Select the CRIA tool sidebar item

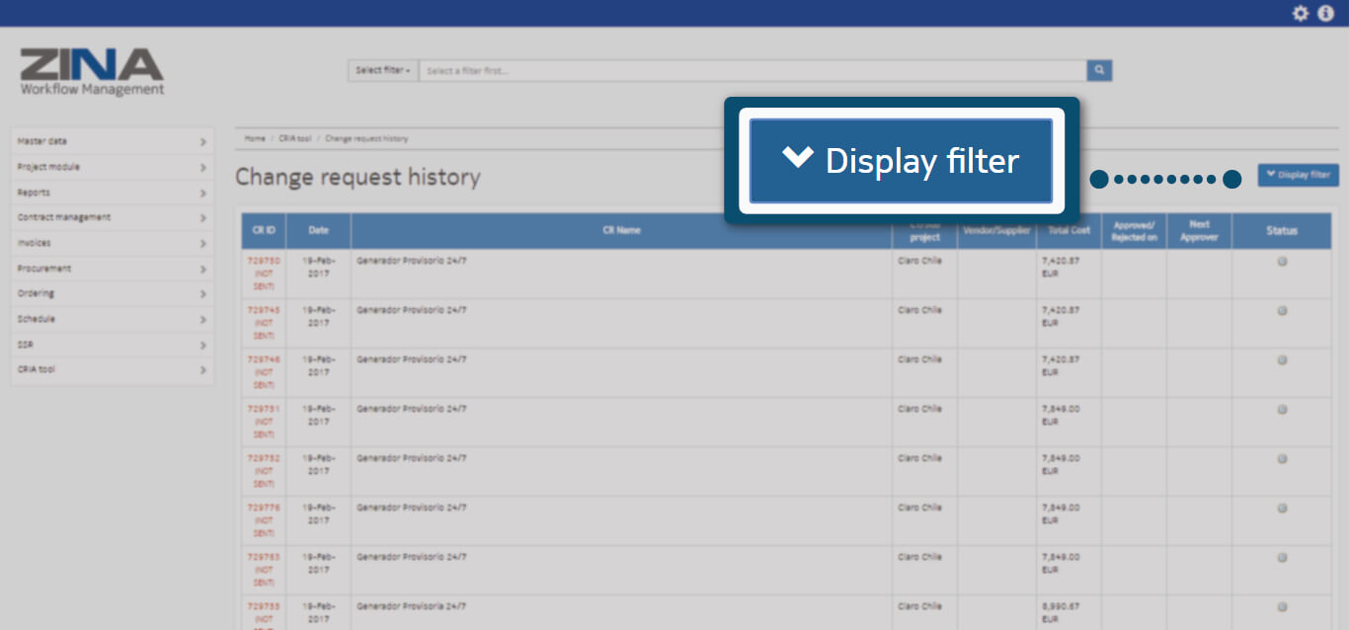click(x=112, y=369)
